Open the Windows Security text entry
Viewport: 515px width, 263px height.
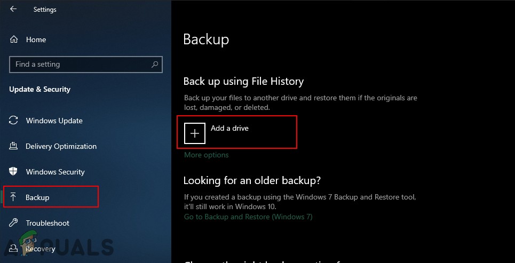(55, 172)
